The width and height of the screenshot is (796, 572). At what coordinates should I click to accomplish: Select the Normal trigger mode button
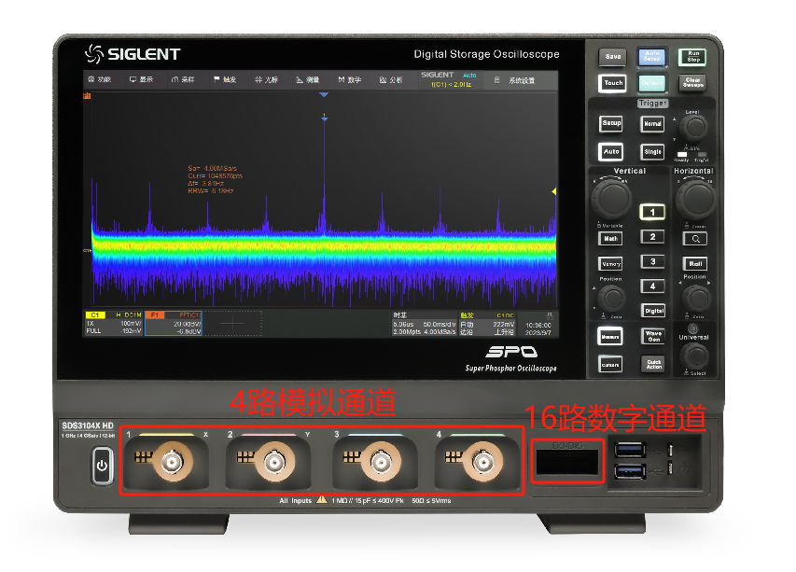[652, 124]
